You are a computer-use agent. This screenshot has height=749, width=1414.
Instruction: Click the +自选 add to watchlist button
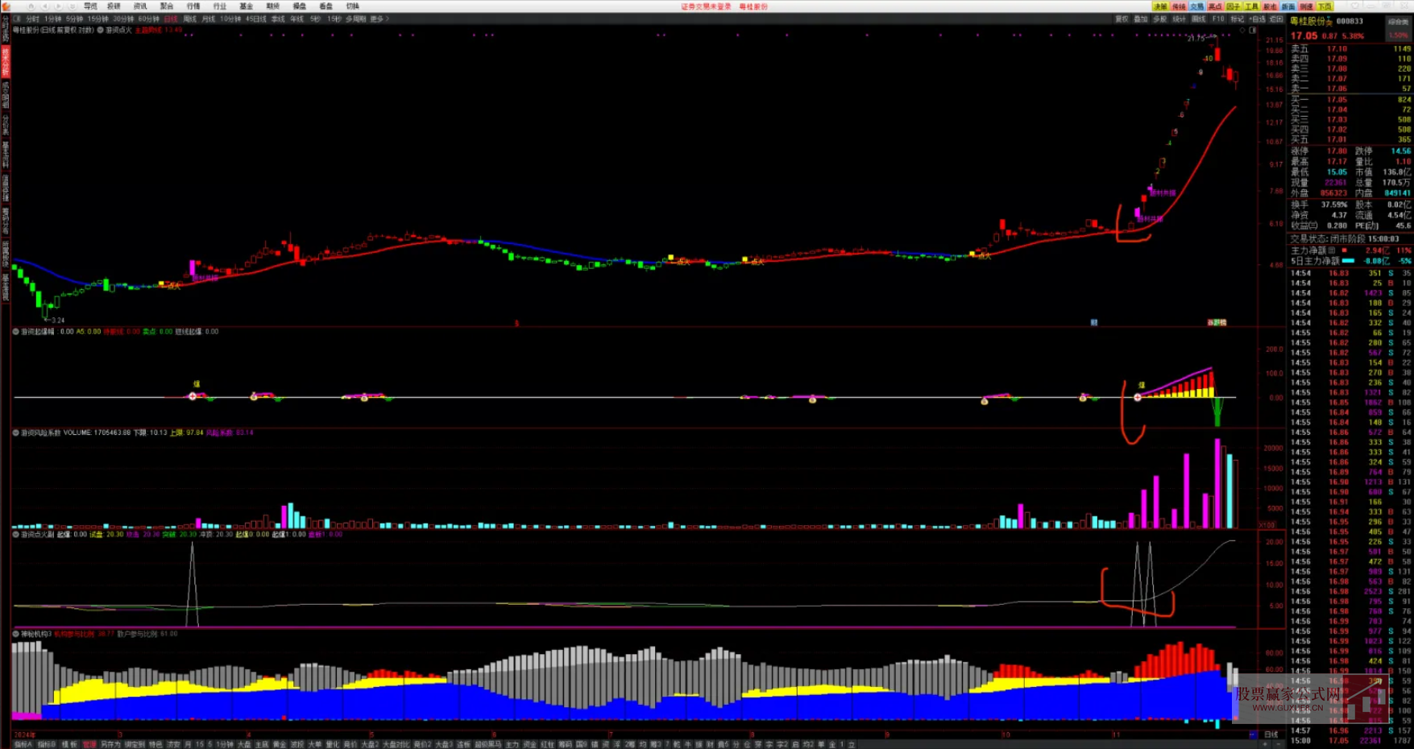[x=1257, y=19]
